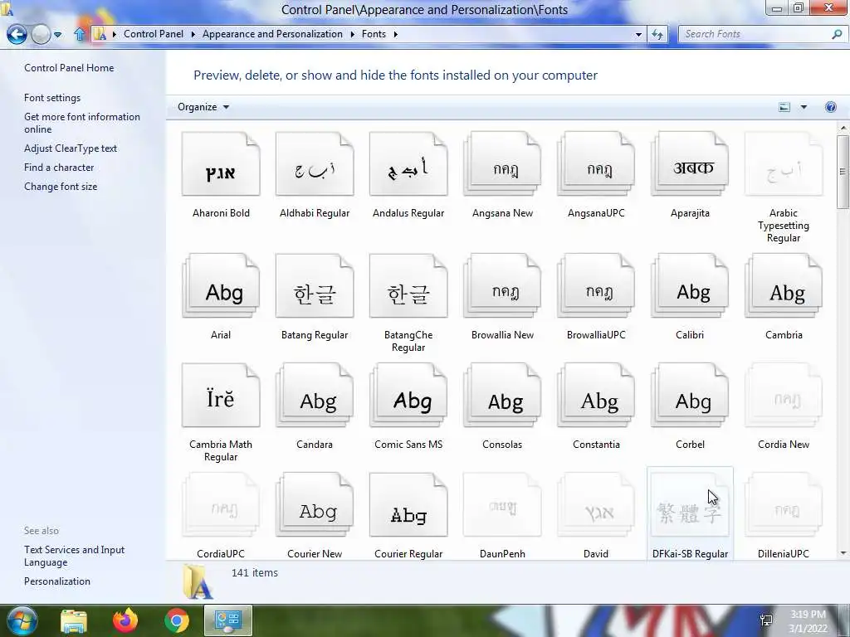Open the Personalization link
Image resolution: width=850 pixels, height=637 pixels.
[x=57, y=581]
